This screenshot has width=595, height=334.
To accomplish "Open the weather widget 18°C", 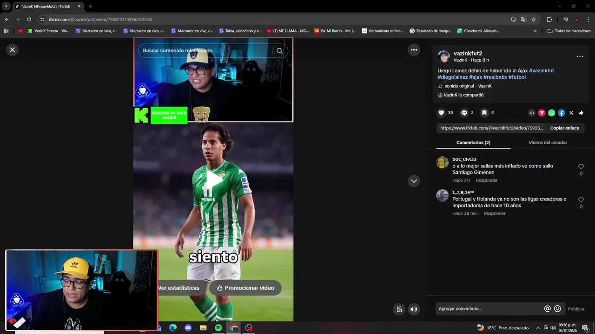I will point(503,328).
